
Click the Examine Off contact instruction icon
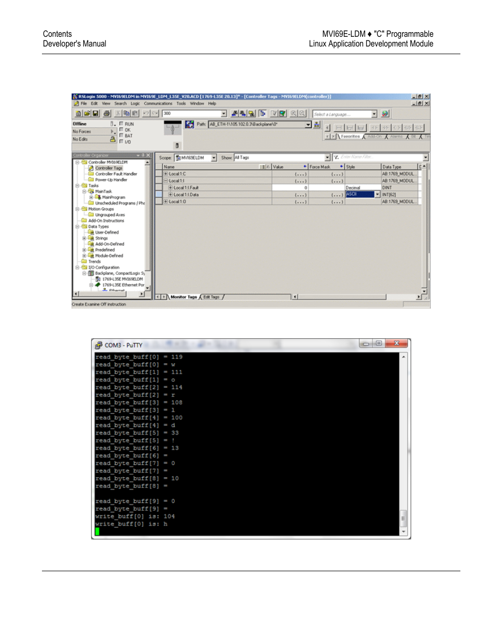[x=385, y=127]
